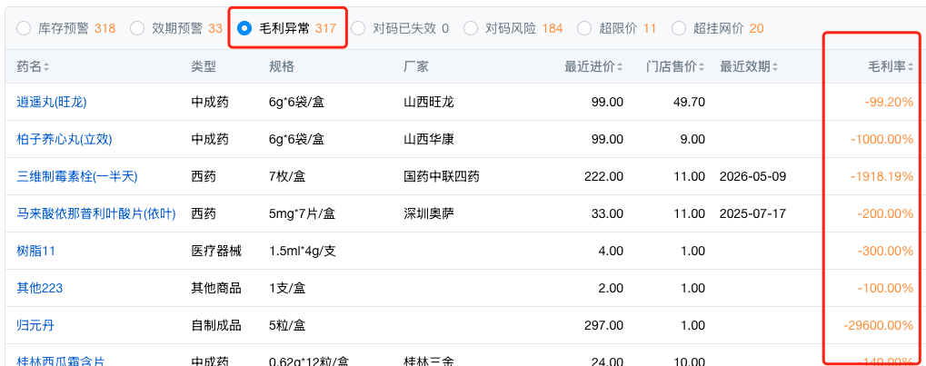Select the 效期预警 radio filter
Screen dimensions: 926x366
pyautogui.click(x=137, y=28)
